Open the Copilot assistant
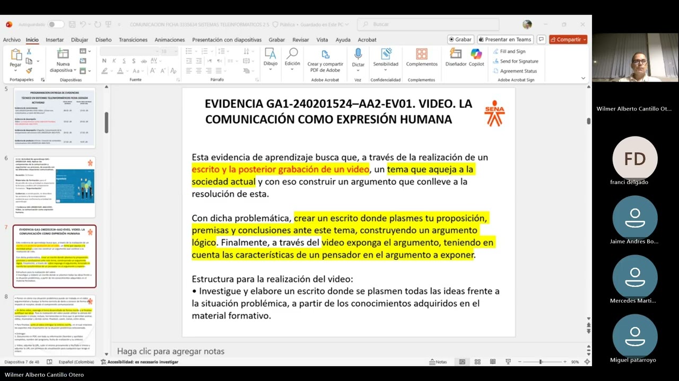 pos(476,58)
